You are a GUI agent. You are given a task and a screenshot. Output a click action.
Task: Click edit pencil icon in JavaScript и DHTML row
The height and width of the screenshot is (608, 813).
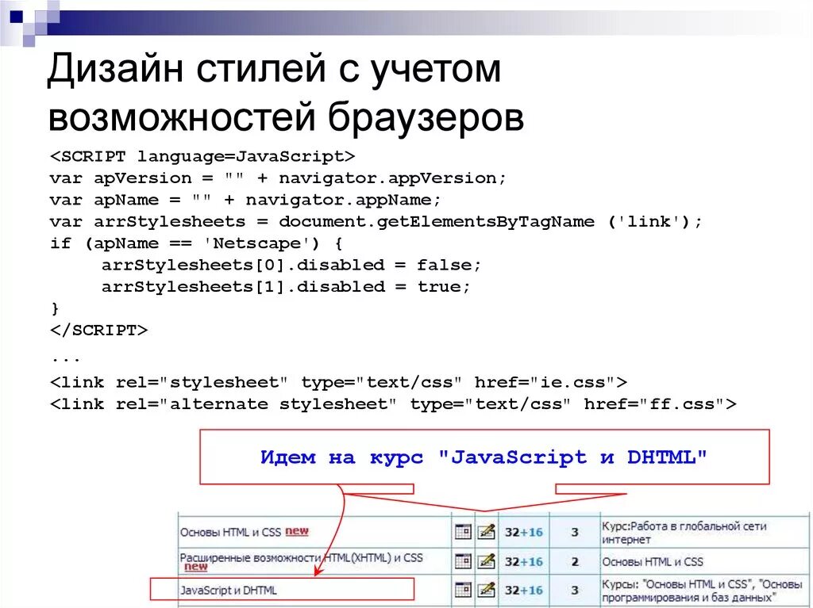pos(486,589)
